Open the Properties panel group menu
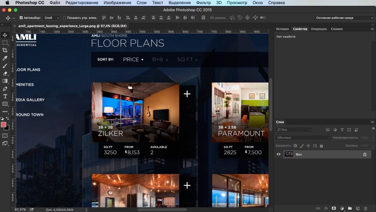This screenshot has height=212, width=376. tap(372, 29)
